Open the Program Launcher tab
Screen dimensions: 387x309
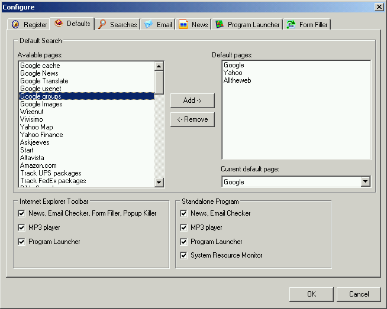[247, 24]
